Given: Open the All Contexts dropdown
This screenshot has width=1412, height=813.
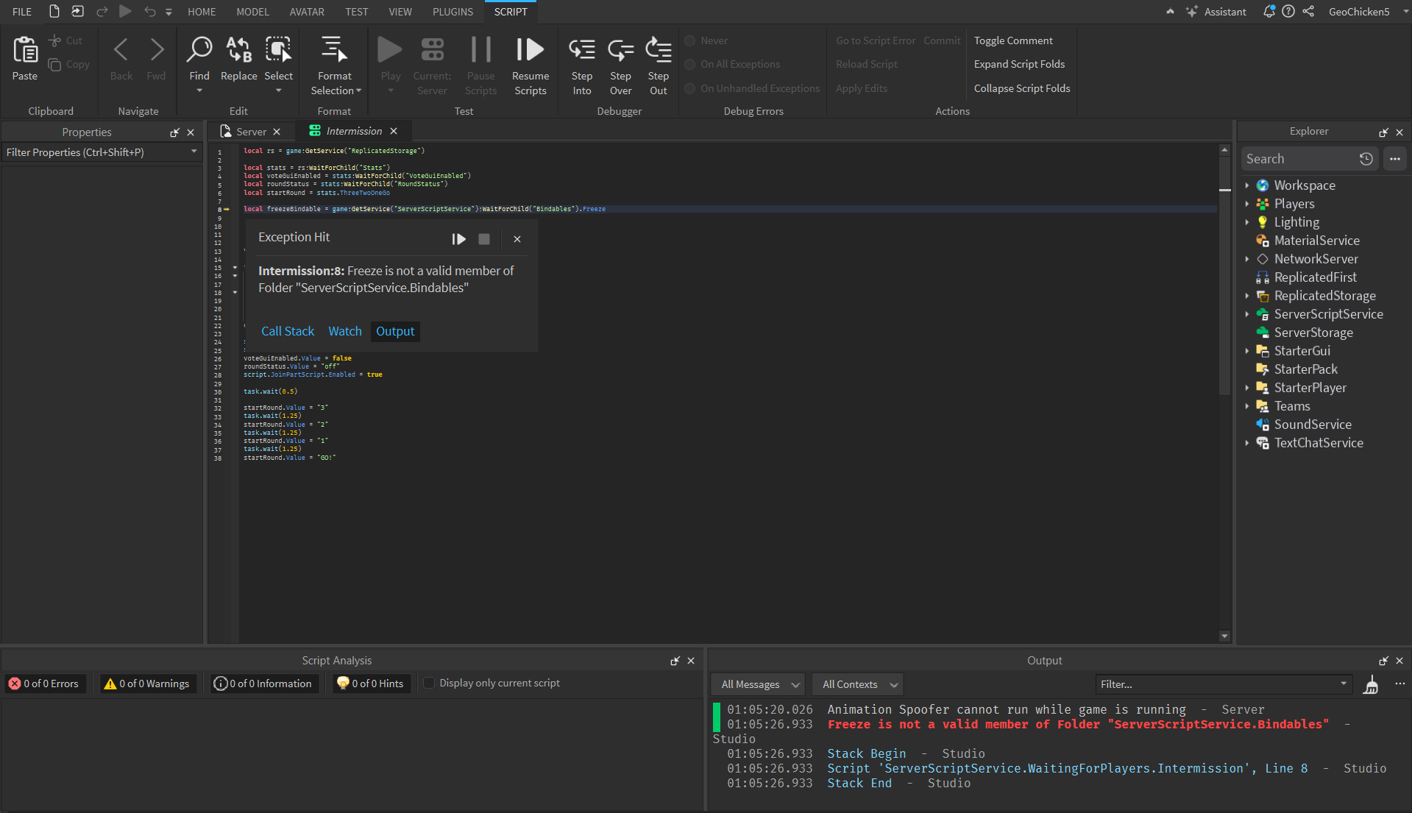Looking at the screenshot, I should pos(858,685).
